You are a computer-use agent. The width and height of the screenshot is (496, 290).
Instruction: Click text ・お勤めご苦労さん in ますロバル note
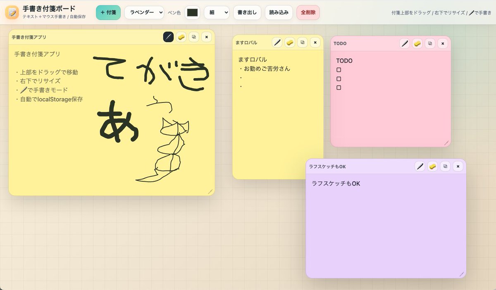pyautogui.click(x=264, y=69)
